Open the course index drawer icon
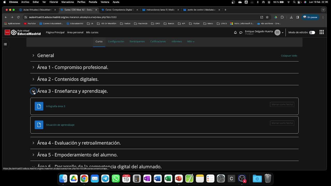The image size is (331, 186). 5,44
